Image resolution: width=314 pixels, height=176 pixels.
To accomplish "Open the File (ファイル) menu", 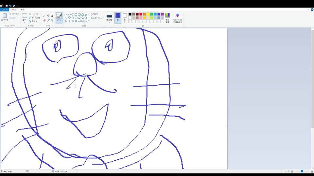I will tap(4, 9).
